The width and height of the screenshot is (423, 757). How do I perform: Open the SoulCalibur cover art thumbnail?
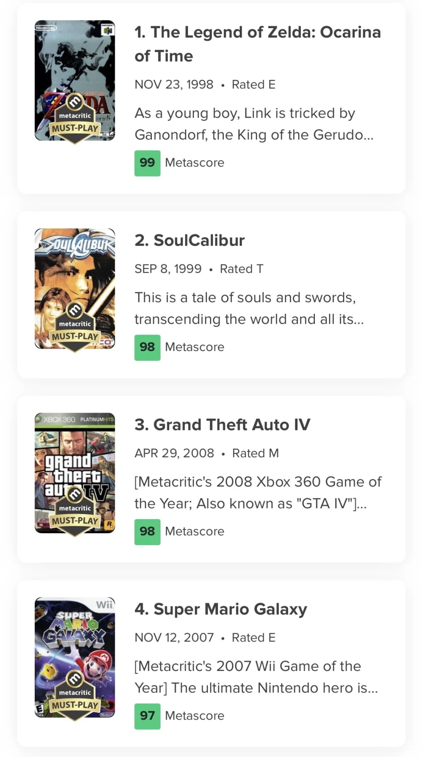pos(74,268)
